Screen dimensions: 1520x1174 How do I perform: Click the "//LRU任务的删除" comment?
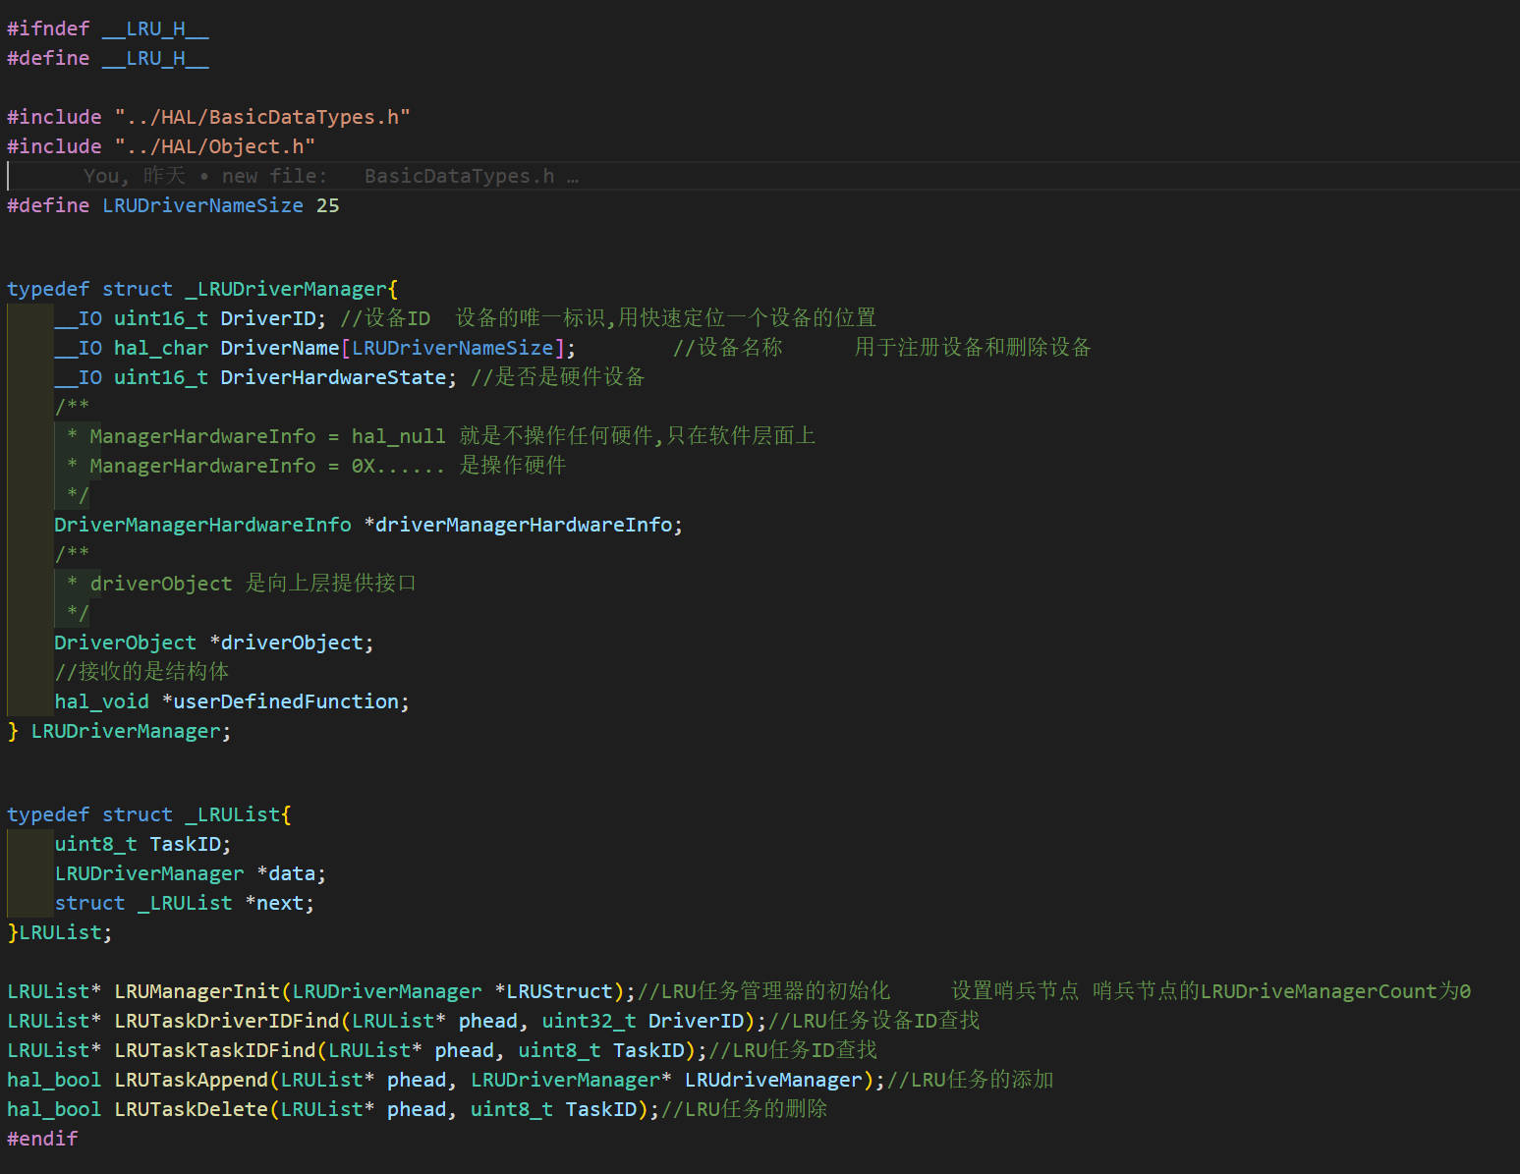tap(744, 1109)
